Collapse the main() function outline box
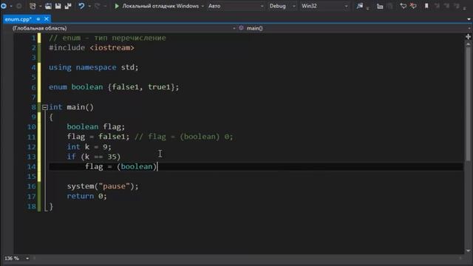473x266 pixels. coord(45,107)
